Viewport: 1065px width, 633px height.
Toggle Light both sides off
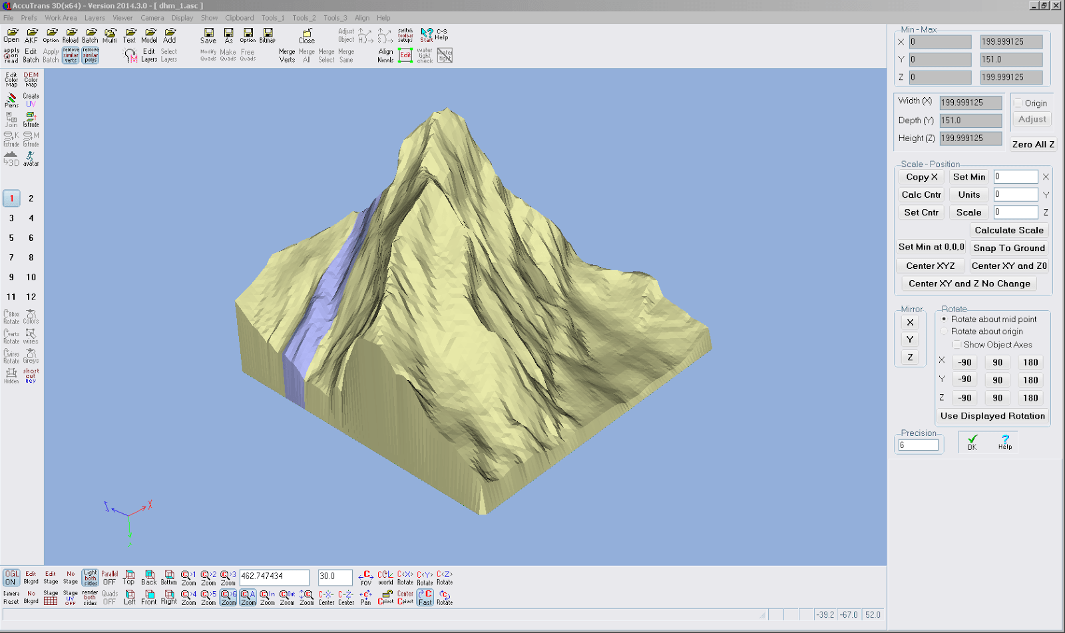pos(89,577)
